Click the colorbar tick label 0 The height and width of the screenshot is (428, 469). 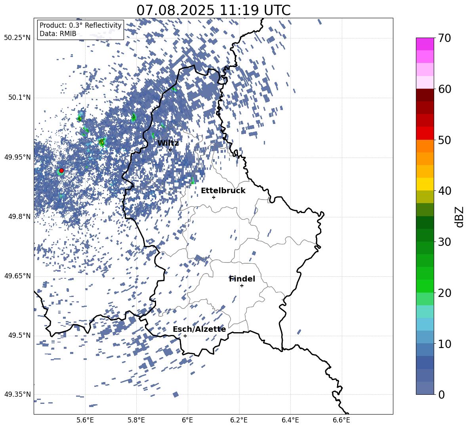[441, 395]
